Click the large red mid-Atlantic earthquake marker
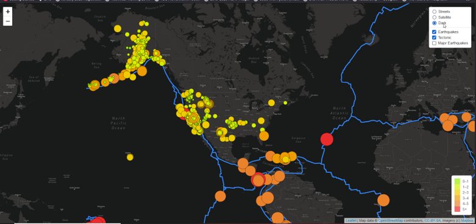The image size is (476, 224). point(327,139)
